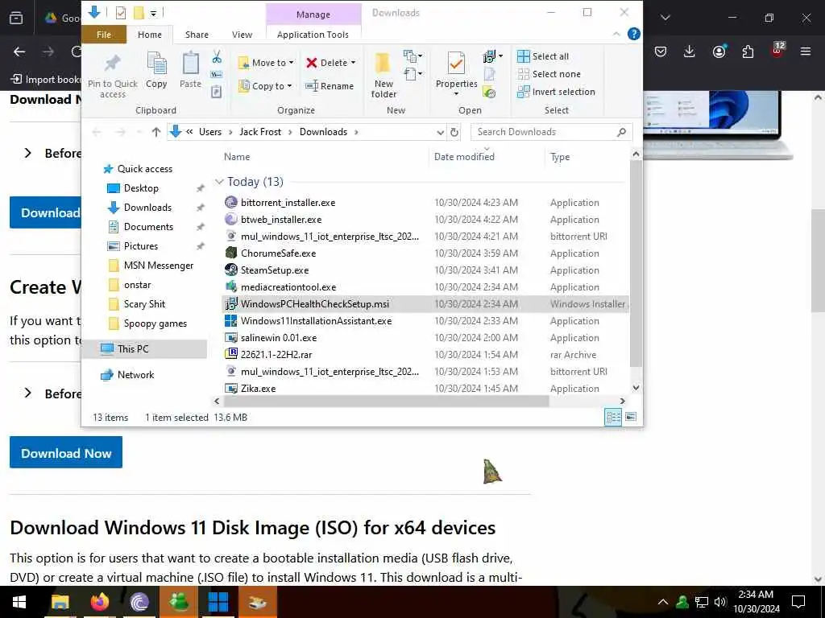
Task: Open Documents in navigation pane
Action: point(148,227)
